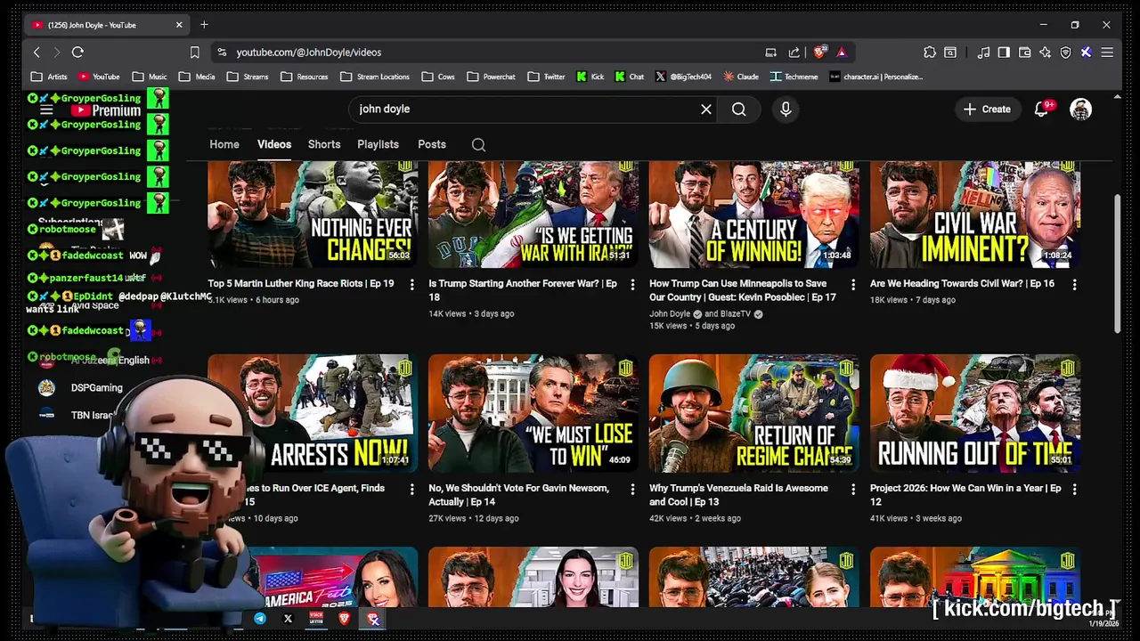The image size is (1140, 641).
Task: Open options for Venezuela Raid Ep 13 video
Action: pos(853,490)
